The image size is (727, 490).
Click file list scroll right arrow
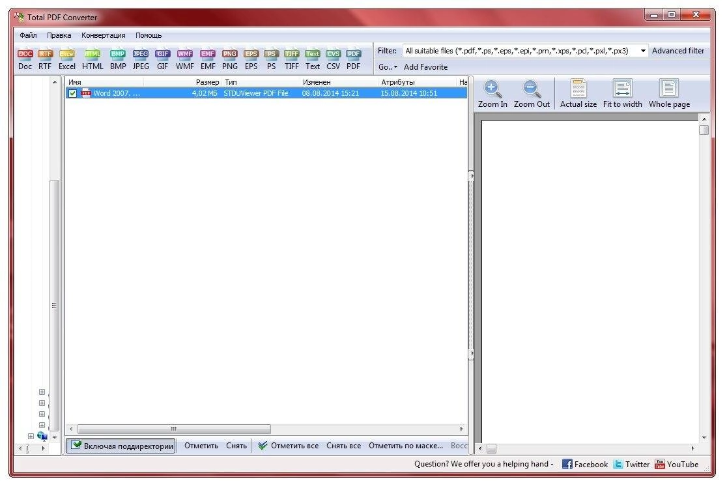pyautogui.click(x=461, y=429)
